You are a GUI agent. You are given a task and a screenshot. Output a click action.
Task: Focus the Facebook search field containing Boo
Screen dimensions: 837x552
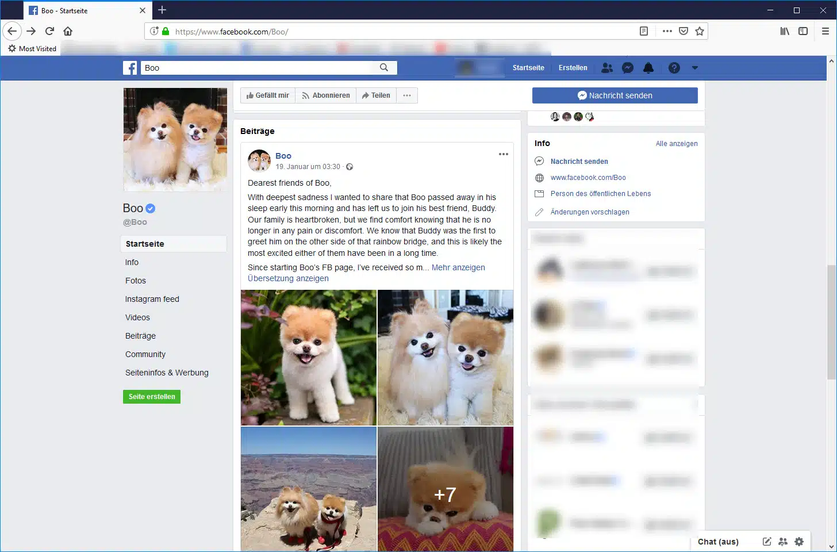pyautogui.click(x=256, y=68)
